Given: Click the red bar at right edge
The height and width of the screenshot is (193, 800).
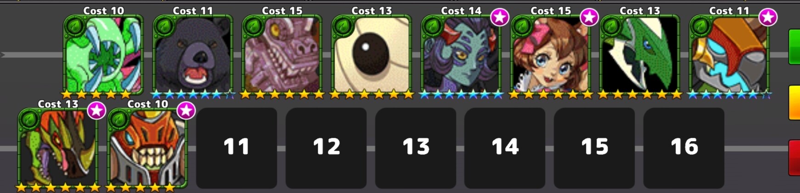Looking at the screenshot, I should 794,158.
